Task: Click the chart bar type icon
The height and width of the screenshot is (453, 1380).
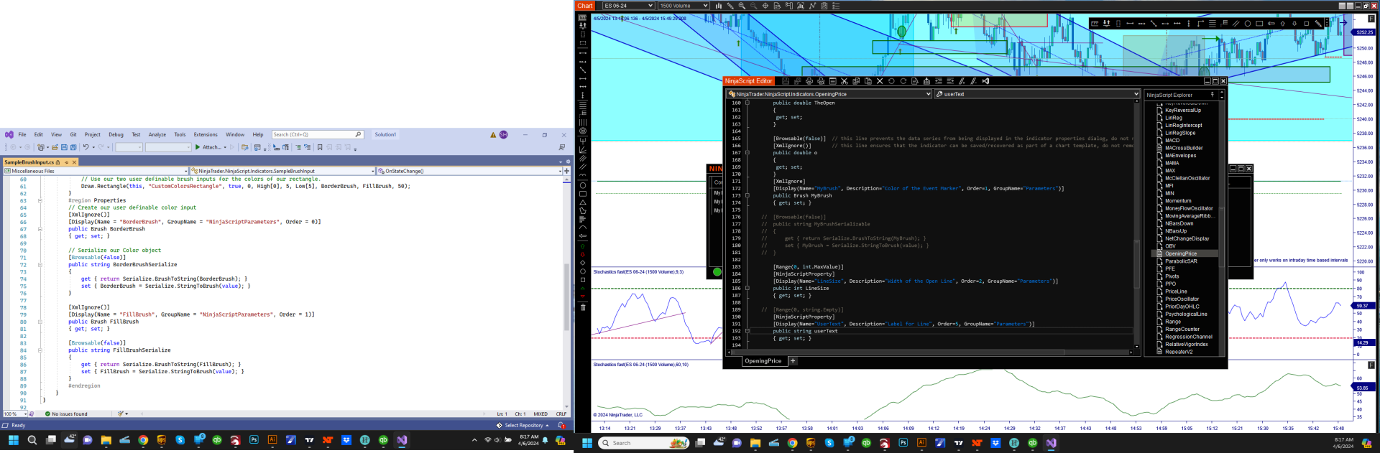Action: [718, 6]
